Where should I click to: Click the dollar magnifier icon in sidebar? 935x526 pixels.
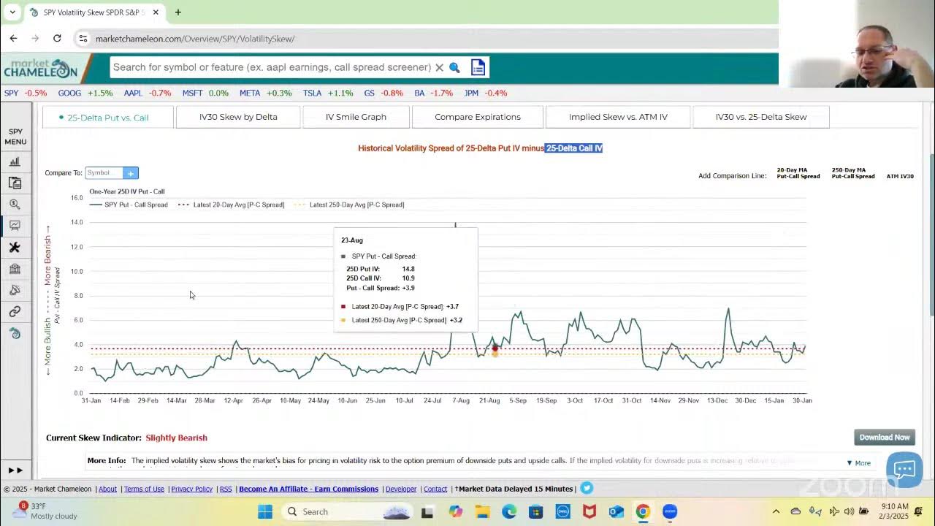click(x=15, y=205)
